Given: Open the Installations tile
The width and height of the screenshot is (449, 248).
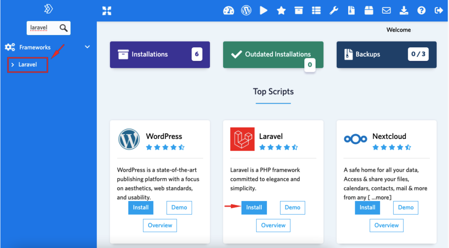Looking at the screenshot, I should pos(160,54).
